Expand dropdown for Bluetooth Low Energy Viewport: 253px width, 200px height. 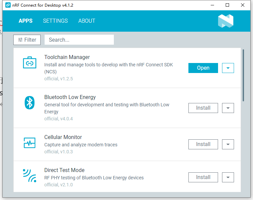point(228,108)
